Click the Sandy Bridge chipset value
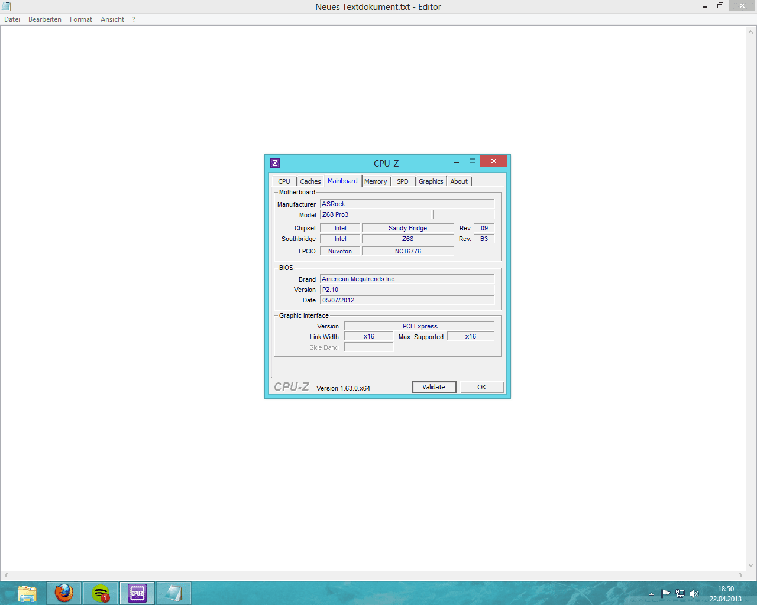757x605 pixels. pyautogui.click(x=407, y=228)
